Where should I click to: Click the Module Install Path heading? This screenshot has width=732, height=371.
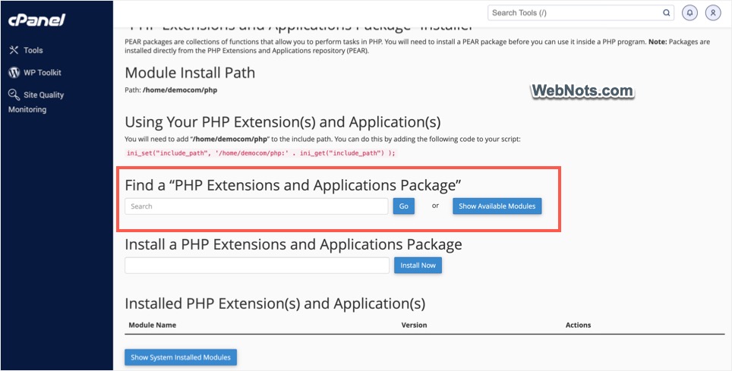click(x=190, y=73)
